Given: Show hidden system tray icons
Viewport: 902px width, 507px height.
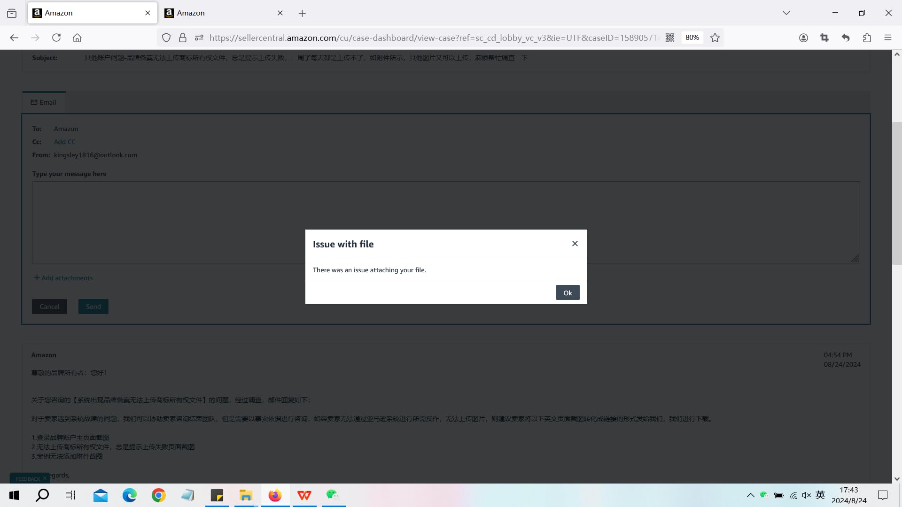Looking at the screenshot, I should 750,495.
